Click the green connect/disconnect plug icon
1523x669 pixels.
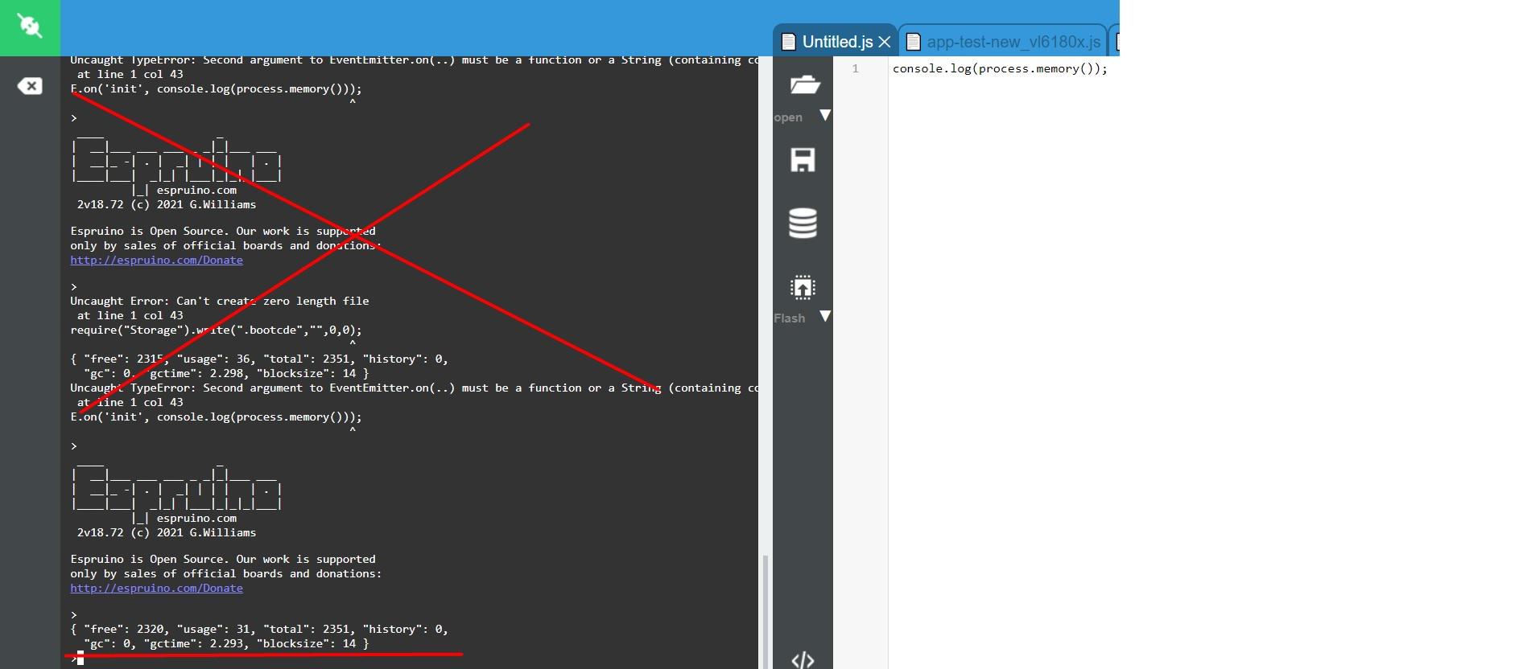click(30, 27)
